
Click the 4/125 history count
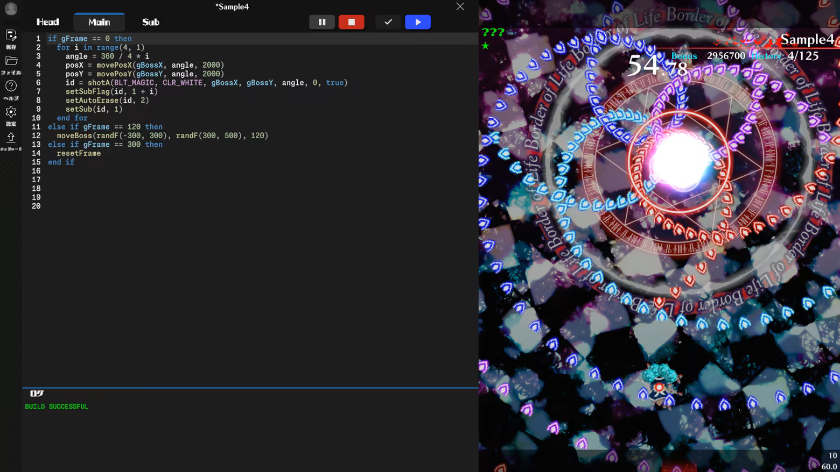803,56
